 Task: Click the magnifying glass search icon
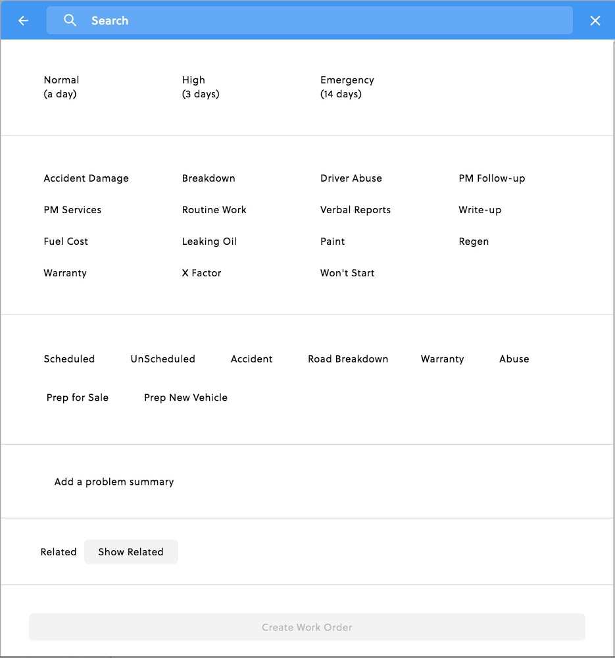(x=70, y=20)
